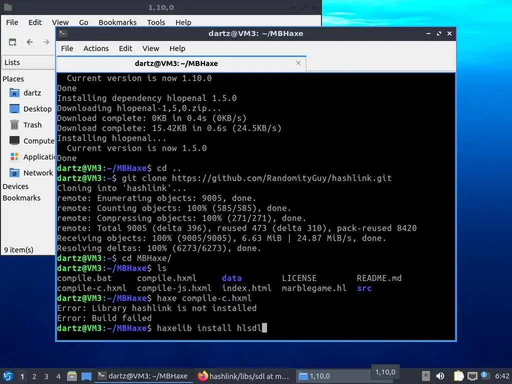Open Go menu in the file manager window
This screenshot has height=384, width=512.
[83, 22]
